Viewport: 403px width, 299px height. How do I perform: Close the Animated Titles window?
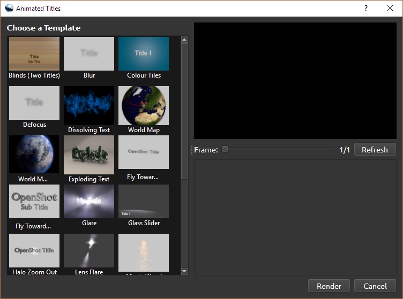tap(390, 8)
